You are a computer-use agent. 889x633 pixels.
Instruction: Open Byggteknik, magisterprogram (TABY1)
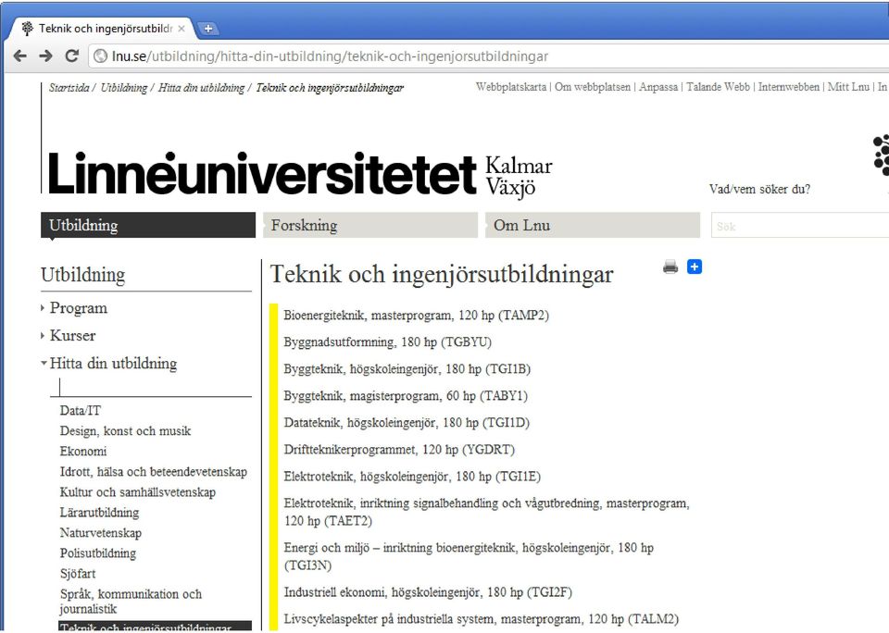406,395
